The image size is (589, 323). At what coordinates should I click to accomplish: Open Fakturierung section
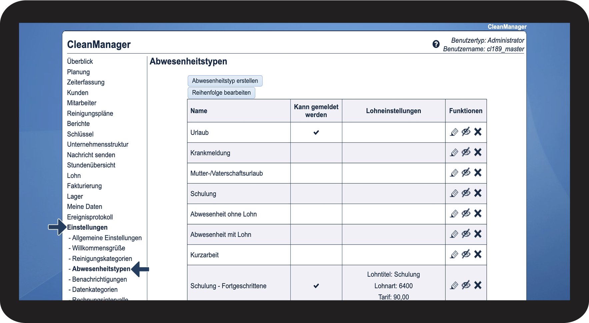pyautogui.click(x=84, y=186)
